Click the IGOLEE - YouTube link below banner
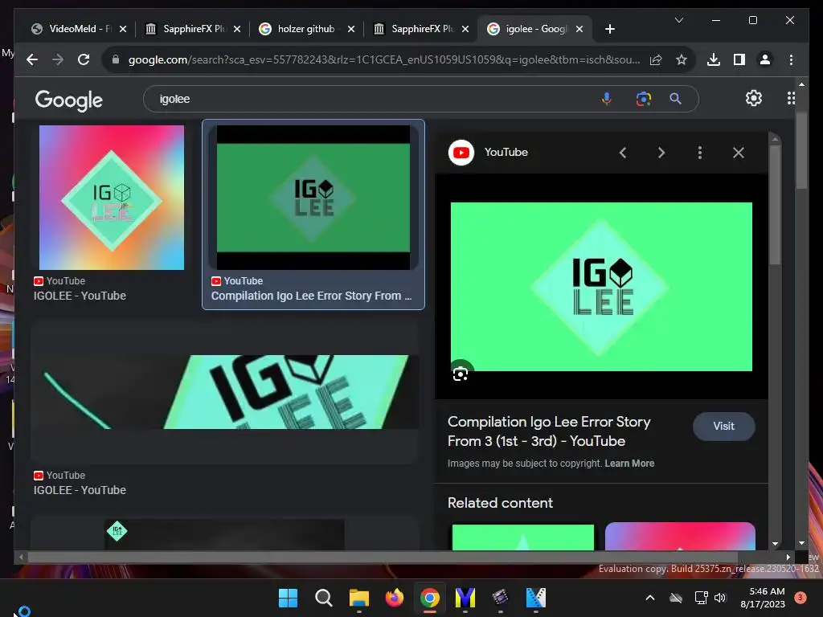The width and height of the screenshot is (823, 617). pos(80,490)
